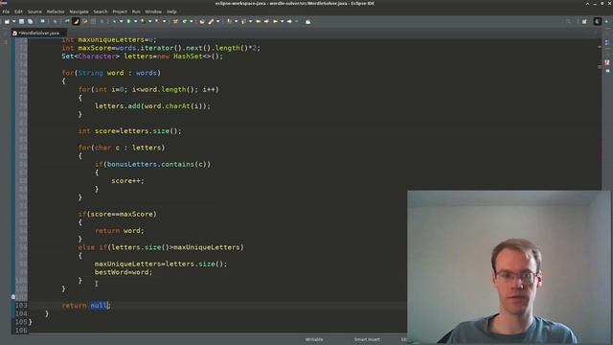Image resolution: width=613 pixels, height=345 pixels.
Task: Open the Refactor menu
Action: 56,11
